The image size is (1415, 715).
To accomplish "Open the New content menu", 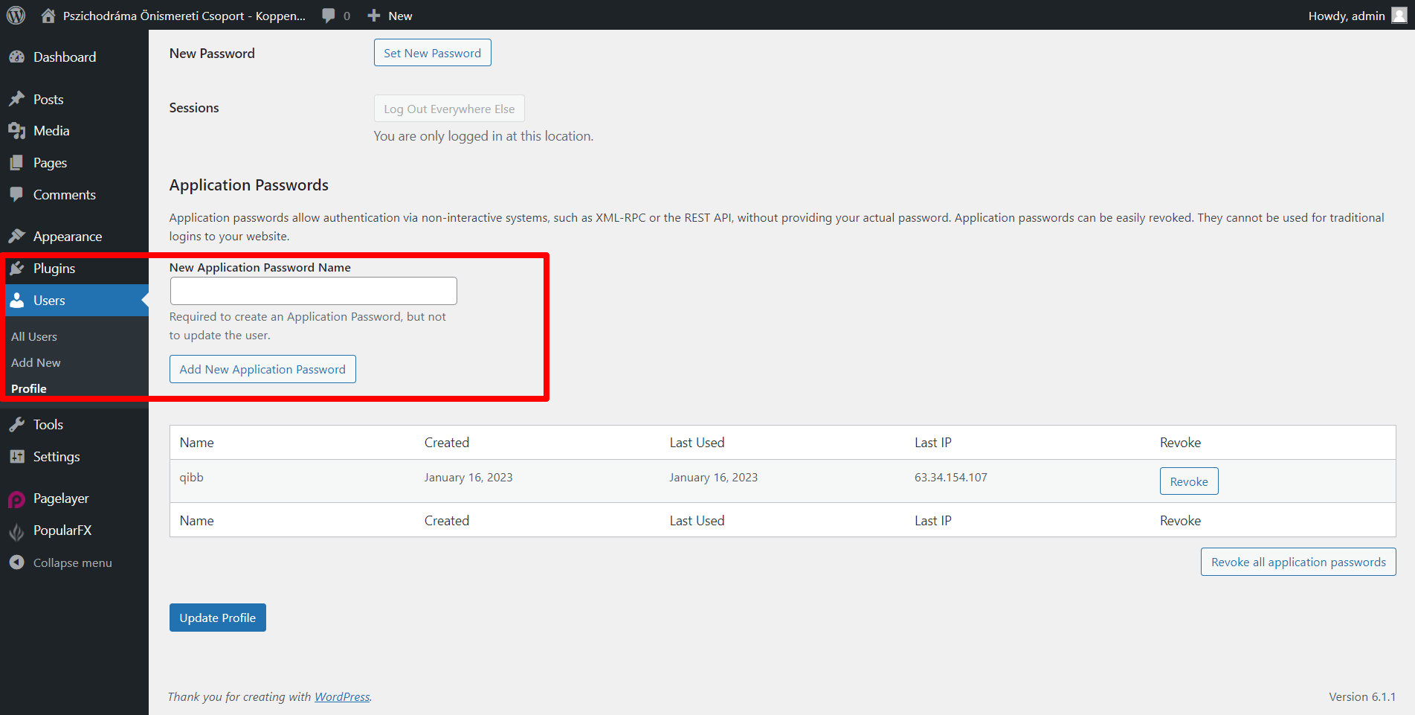I will [390, 16].
